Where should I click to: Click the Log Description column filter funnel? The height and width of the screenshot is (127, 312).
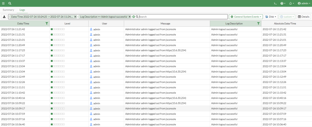(x=258, y=24)
